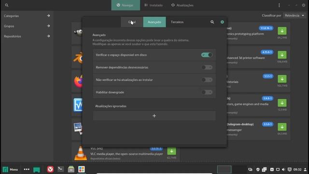Open the three-dot menu in the header
The width and height of the screenshot is (309, 174).
click(x=279, y=5)
